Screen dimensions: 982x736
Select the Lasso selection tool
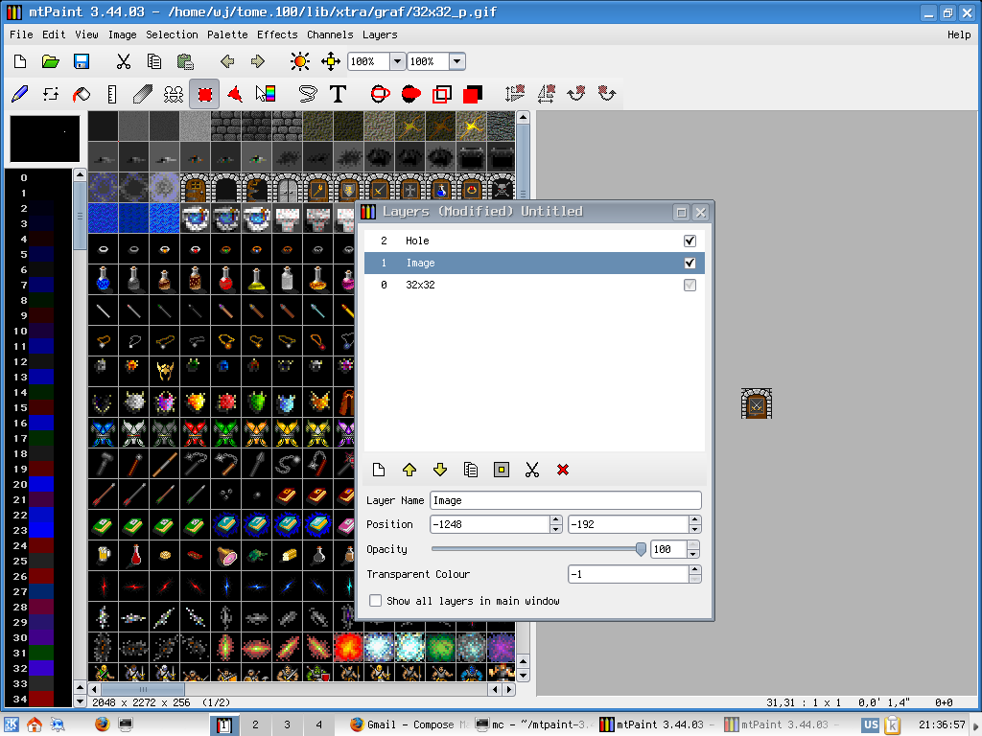click(308, 94)
